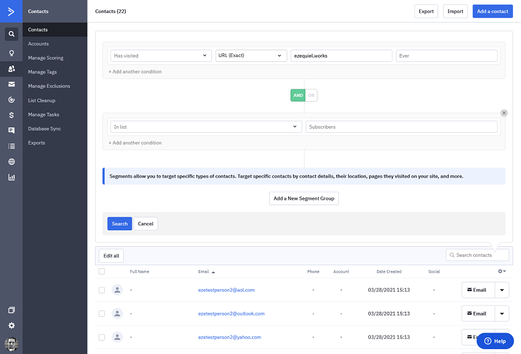This screenshot has width=521, height=354.
Task: Open the Campaigns envelope icon
Action: click(11, 85)
